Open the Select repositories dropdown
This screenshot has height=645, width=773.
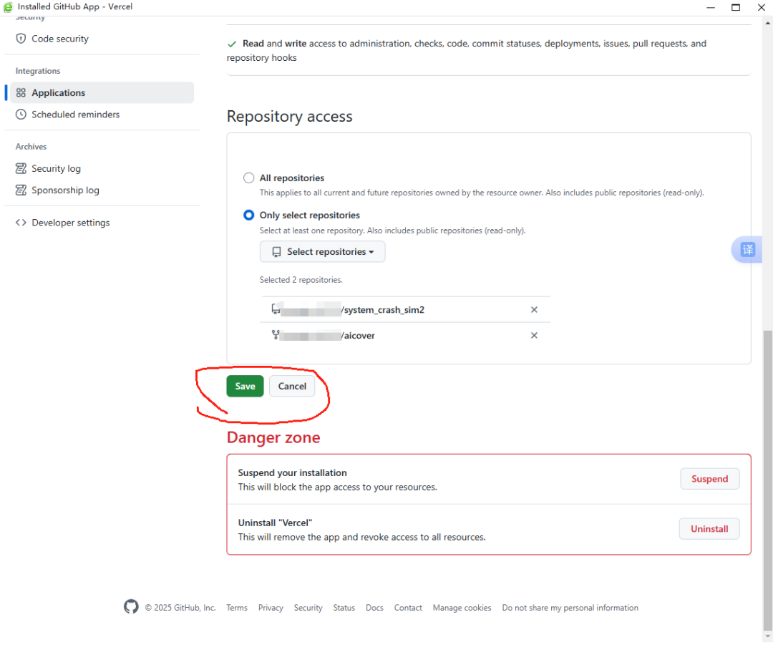point(322,252)
